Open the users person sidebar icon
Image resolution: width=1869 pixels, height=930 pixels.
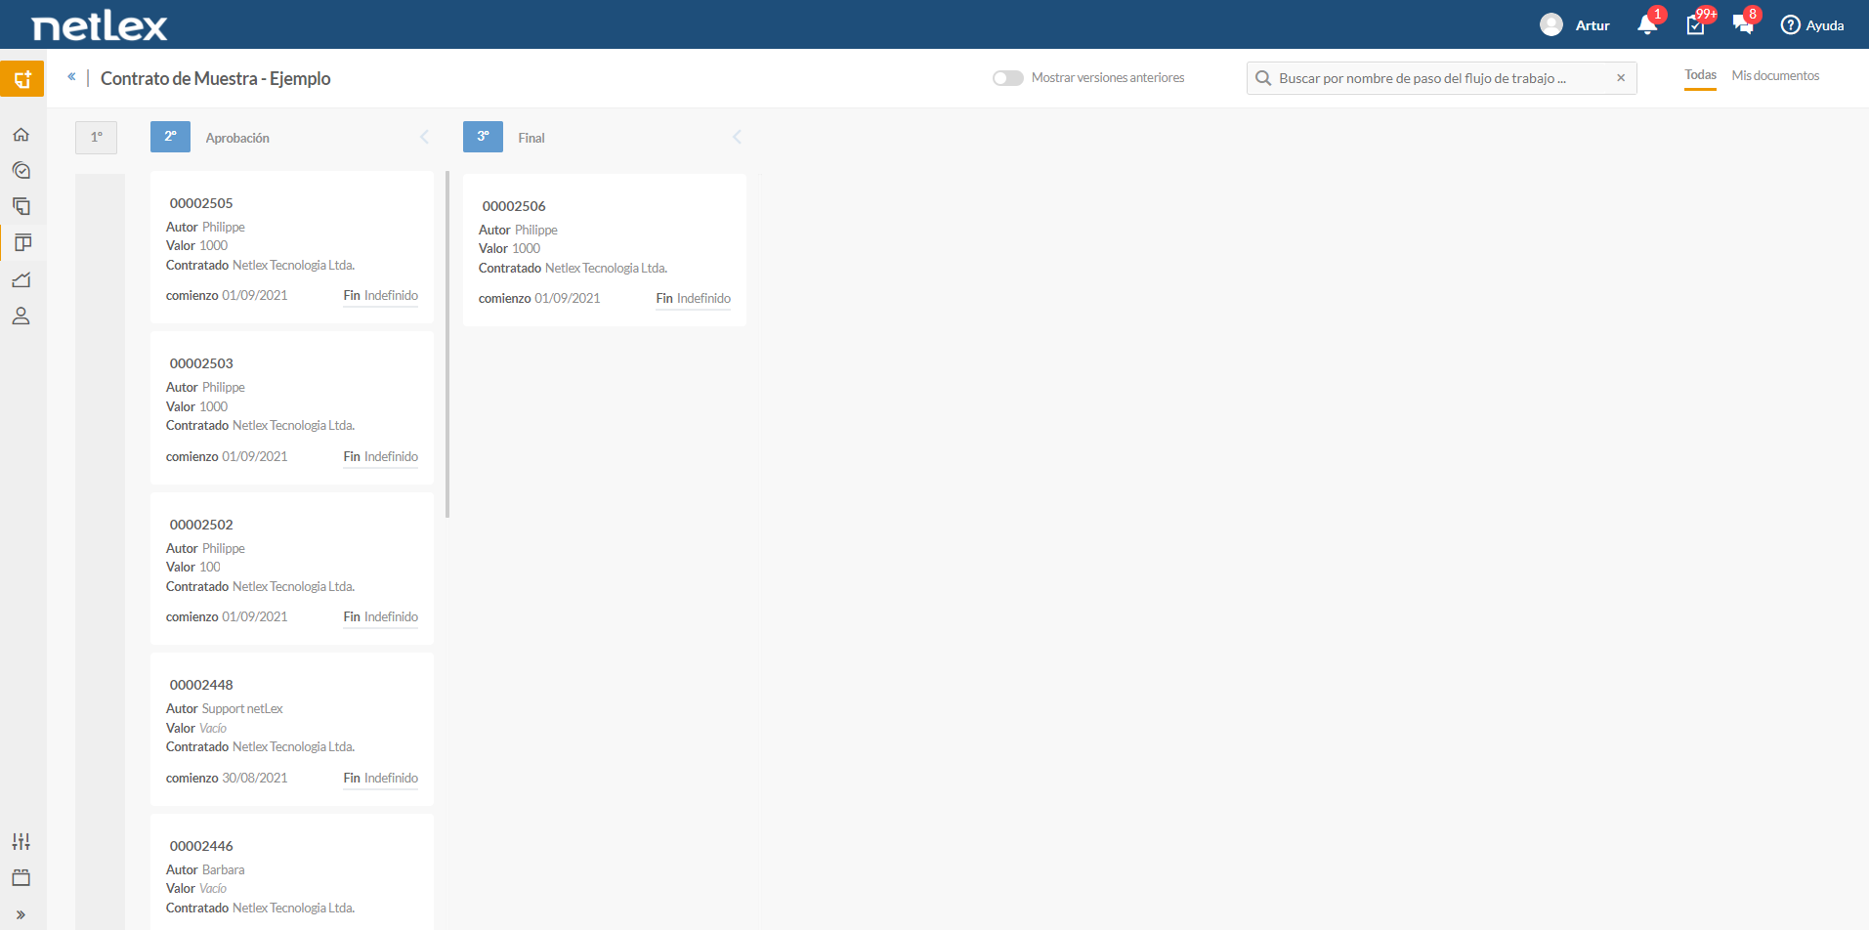pos(21,316)
